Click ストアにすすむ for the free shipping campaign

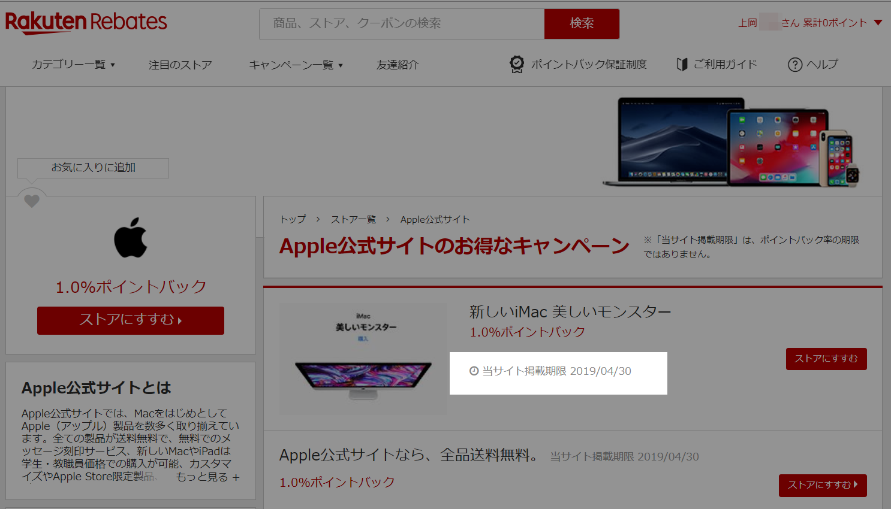coord(823,485)
